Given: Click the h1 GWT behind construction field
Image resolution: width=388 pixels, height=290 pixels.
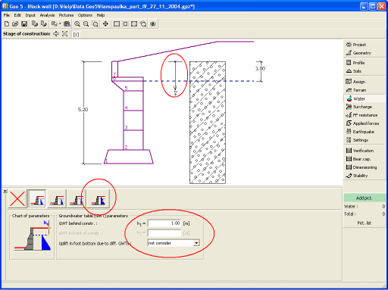Looking at the screenshot, I should 164,223.
